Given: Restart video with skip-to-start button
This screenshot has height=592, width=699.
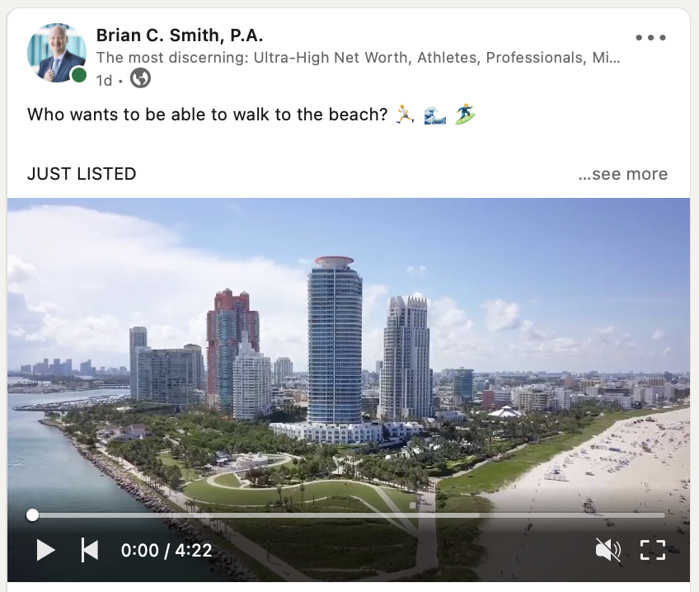Looking at the screenshot, I should pyautogui.click(x=90, y=550).
